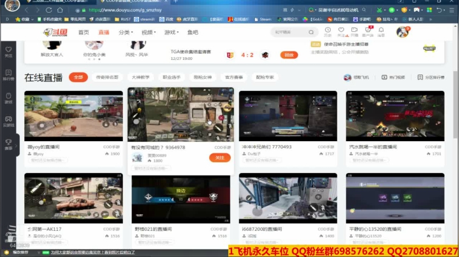Open the 平静的心13520的直播间 thumbnail

pos(395,198)
